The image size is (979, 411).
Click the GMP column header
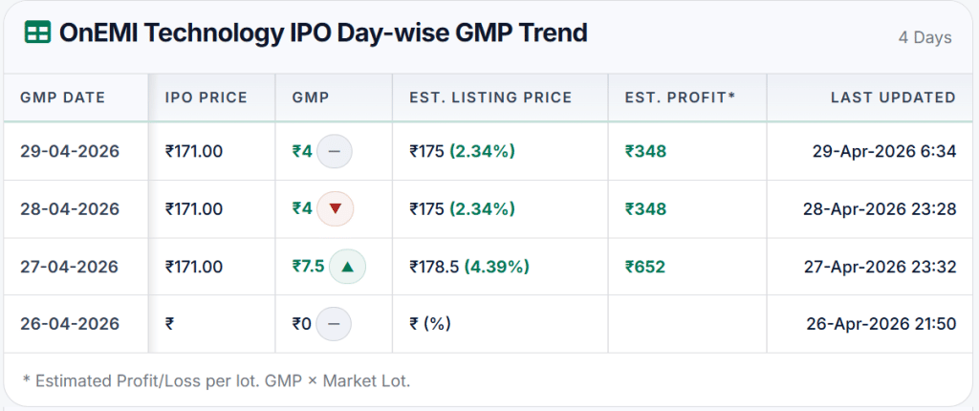point(310,97)
